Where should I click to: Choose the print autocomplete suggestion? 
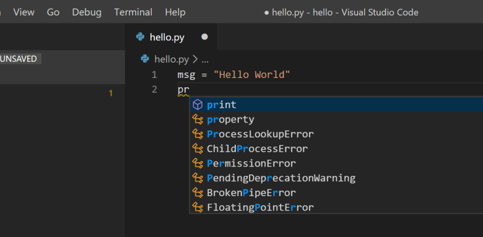click(336, 105)
